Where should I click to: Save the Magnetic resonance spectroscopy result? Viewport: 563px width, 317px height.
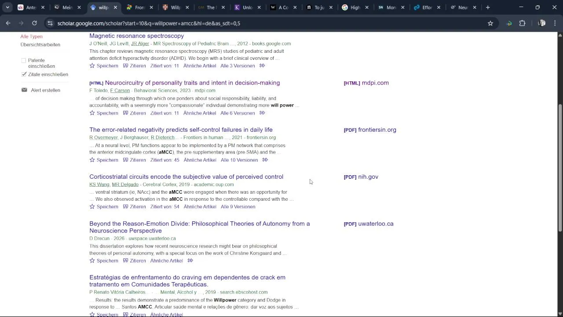(x=104, y=66)
